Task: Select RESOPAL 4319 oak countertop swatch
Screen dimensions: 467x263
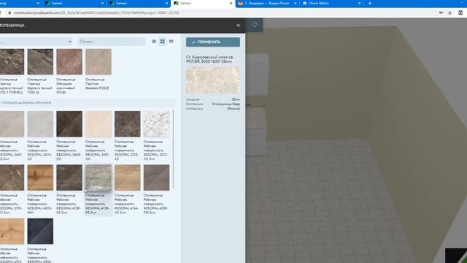Action: (x=12, y=231)
